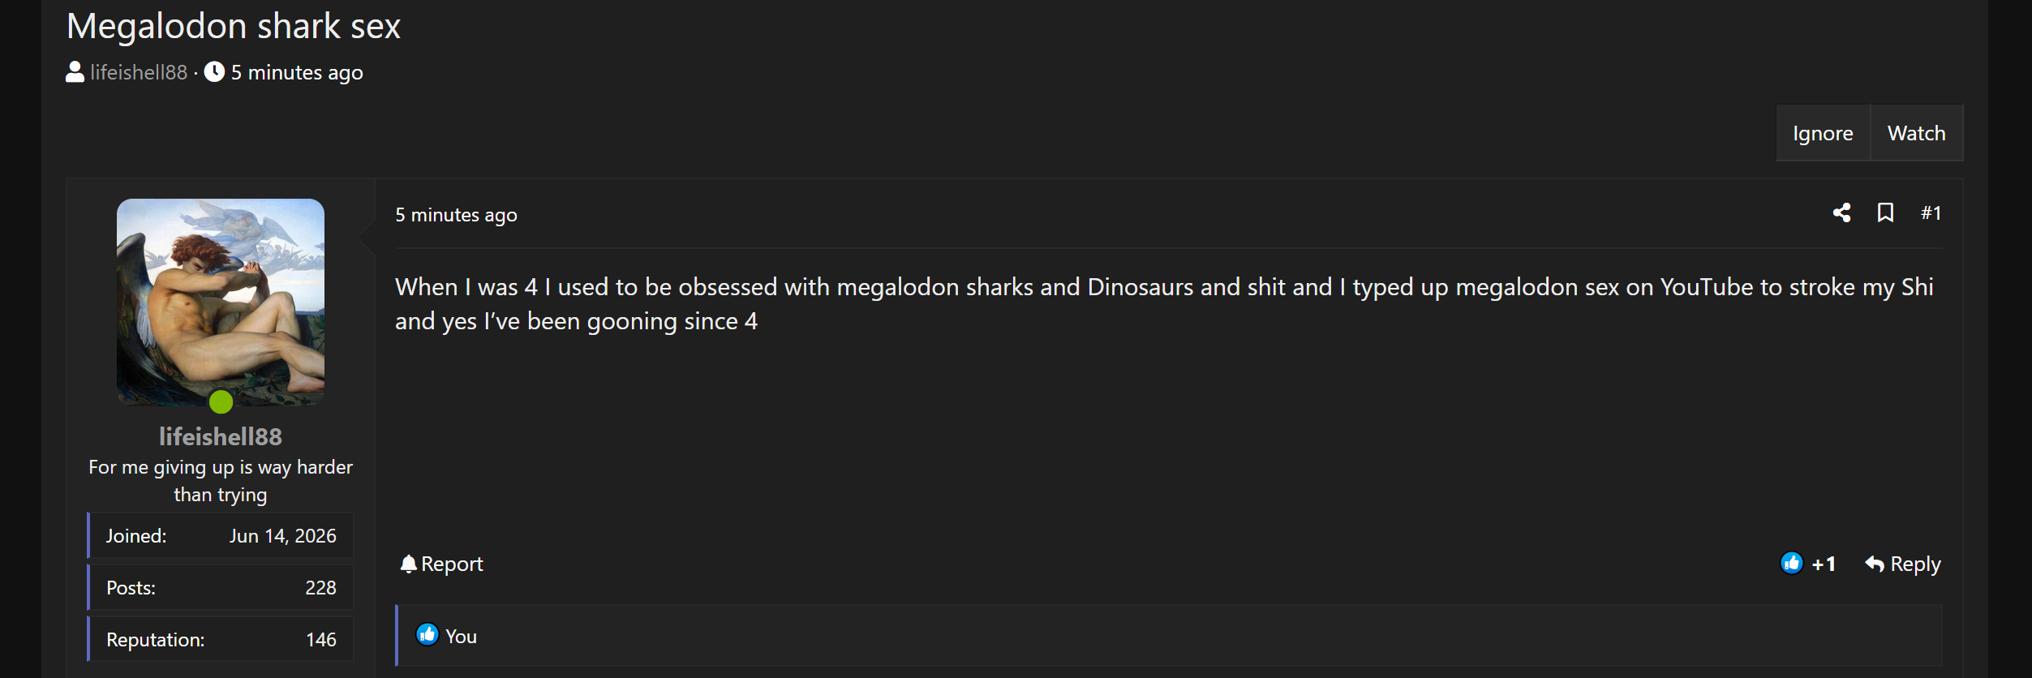This screenshot has height=678, width=2032.
Task: Toggle Watch for this thread
Action: (1916, 133)
